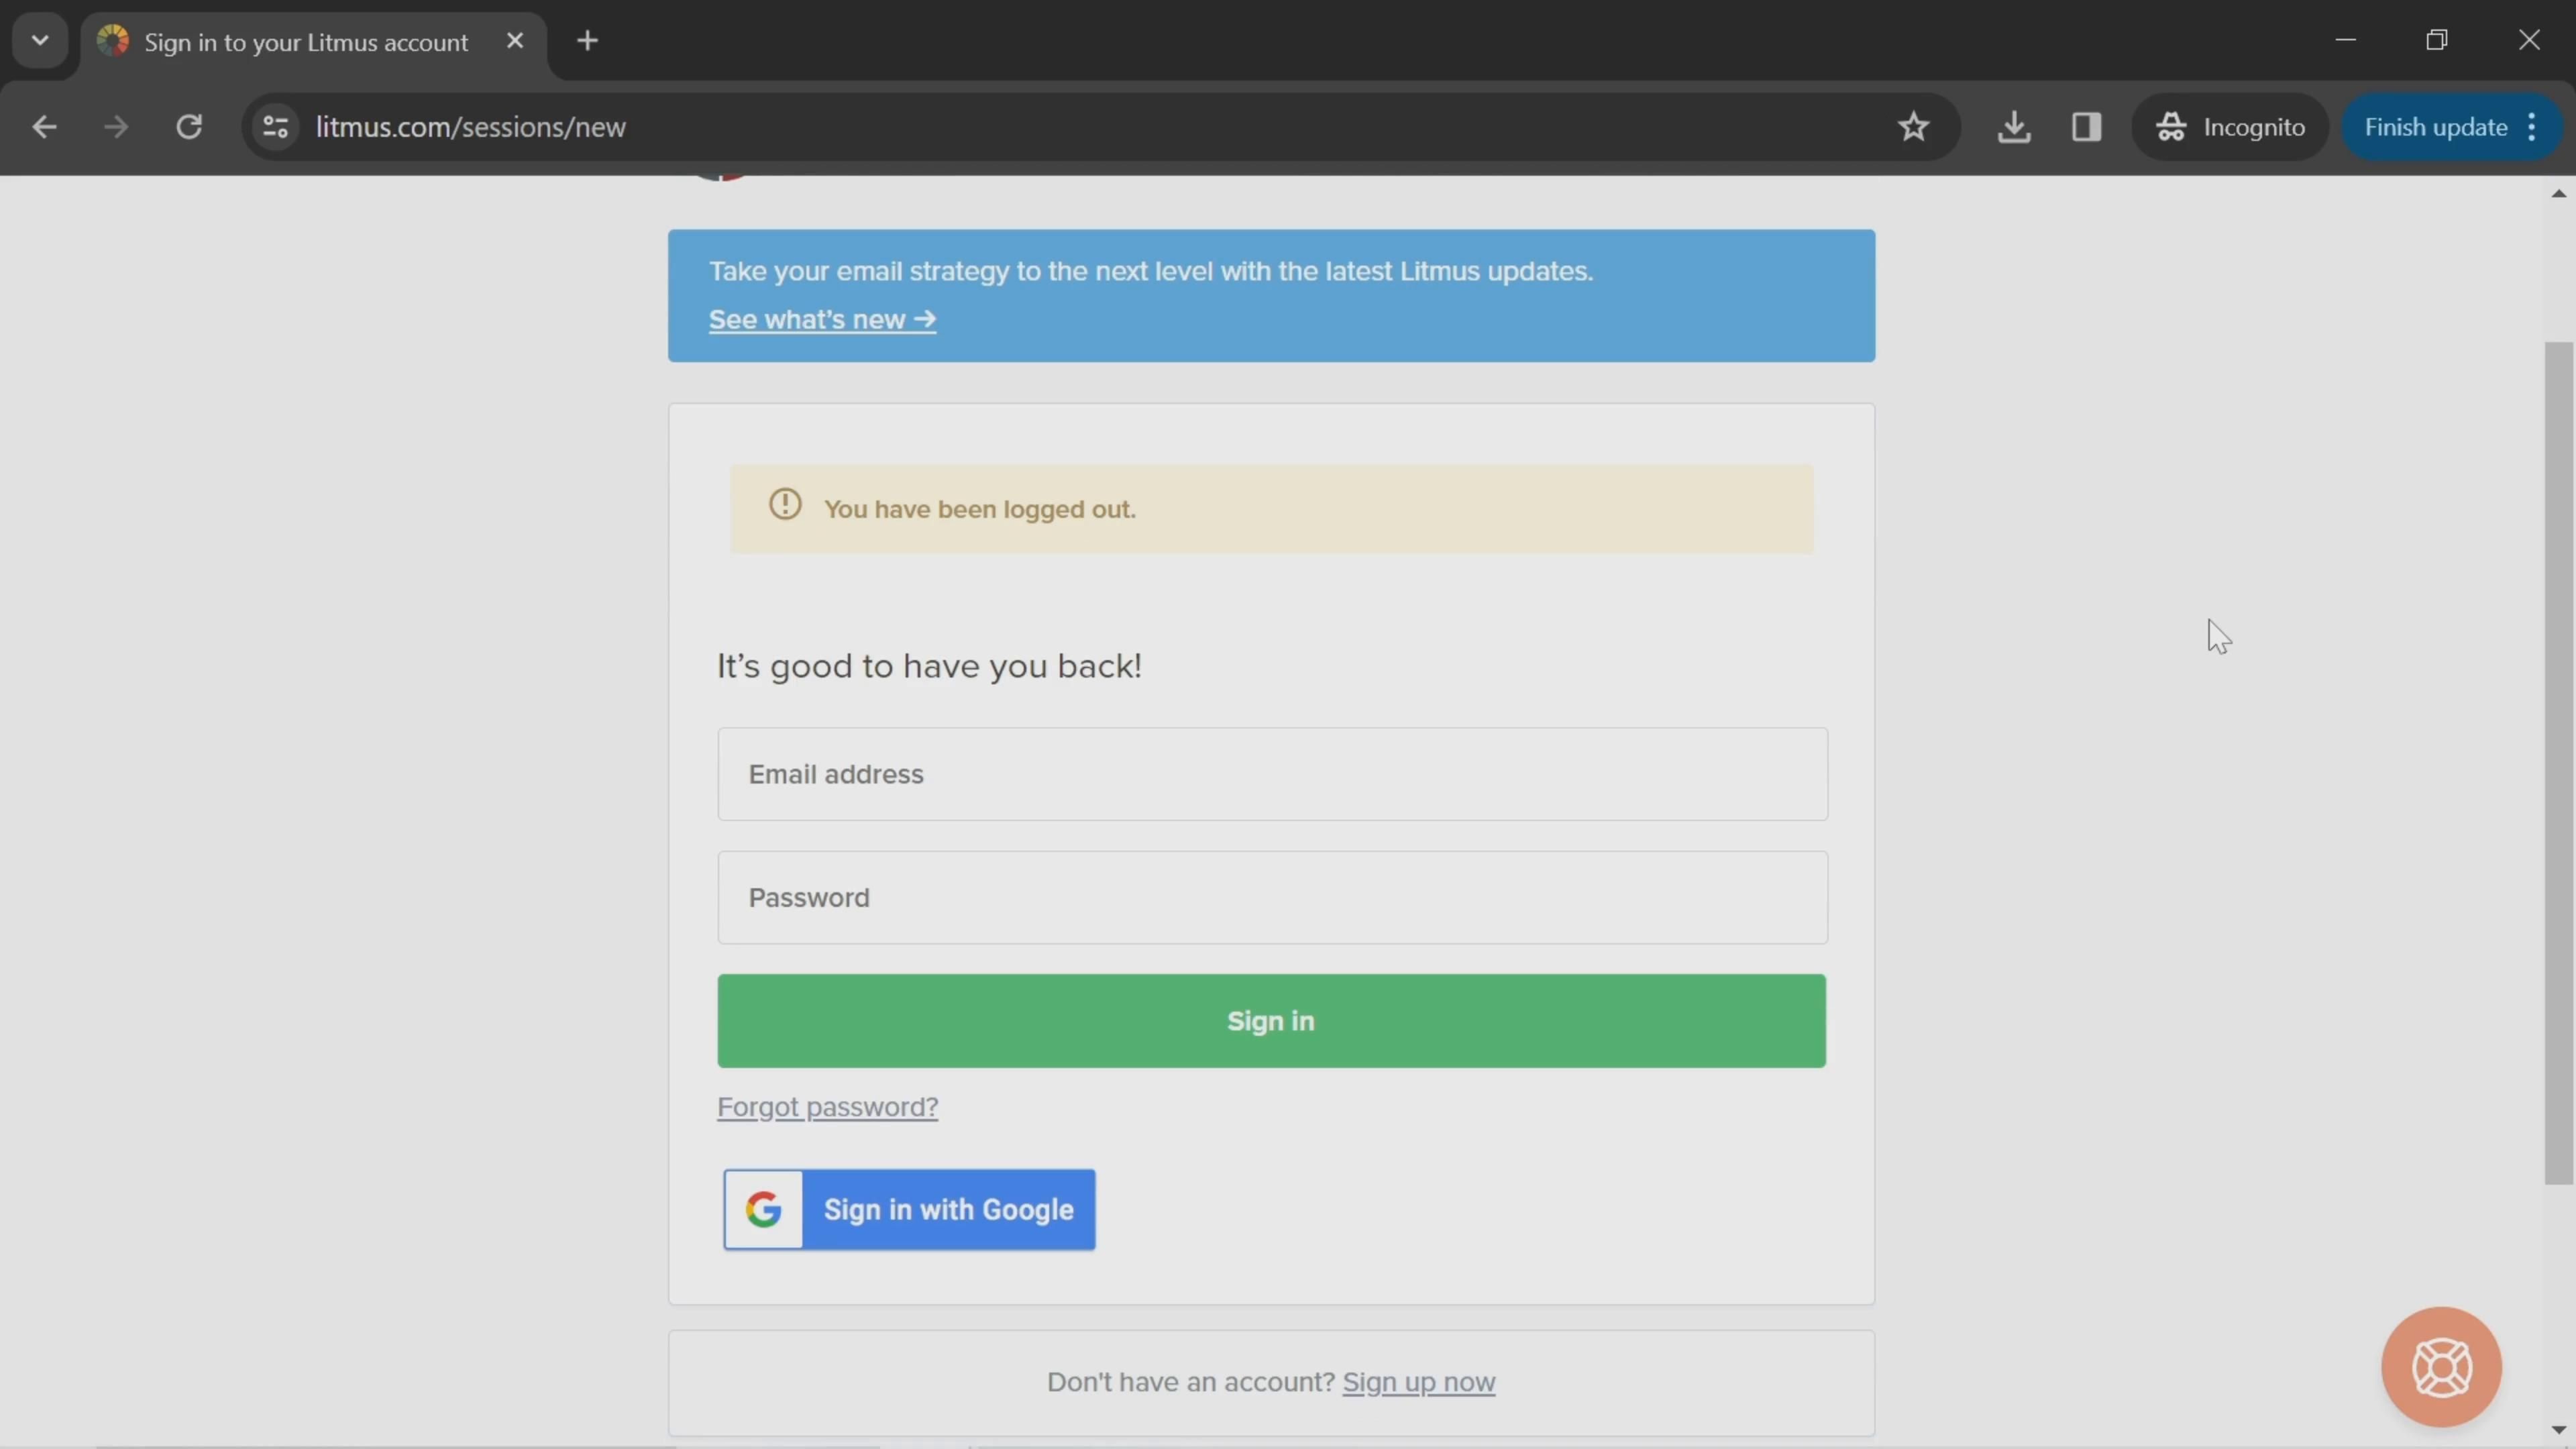The image size is (2576, 1449).
Task: Bookmark this page with star icon
Action: coord(1913,127)
